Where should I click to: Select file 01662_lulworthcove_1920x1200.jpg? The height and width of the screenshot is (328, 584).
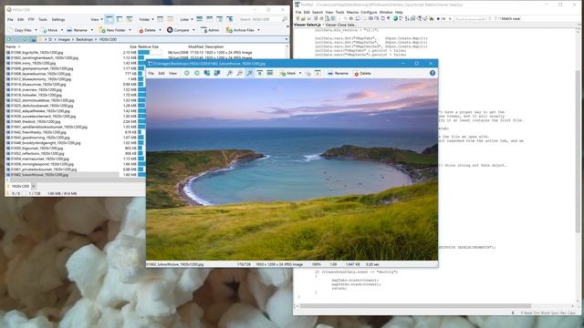click(39, 175)
